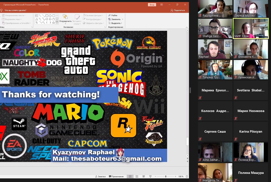Image resolution: width=271 pixels, height=182 pixels.
Task: Click the muted mic icon on Мария Новикова tile
Action: point(236,118)
